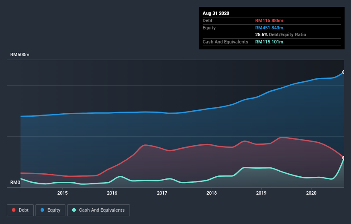
Task: Click the RM451.843m equity value
Action: click(x=269, y=28)
